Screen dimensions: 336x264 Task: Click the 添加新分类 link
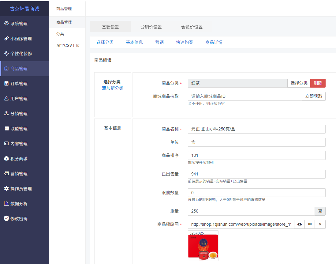(113, 88)
